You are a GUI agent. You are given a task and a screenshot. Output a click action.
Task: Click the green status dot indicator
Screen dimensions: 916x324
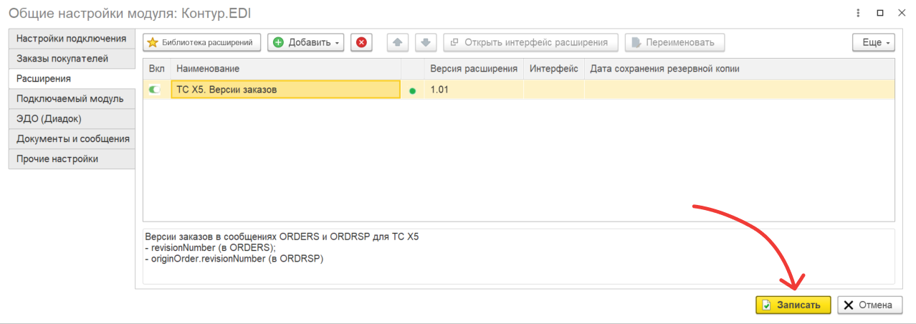click(x=412, y=91)
